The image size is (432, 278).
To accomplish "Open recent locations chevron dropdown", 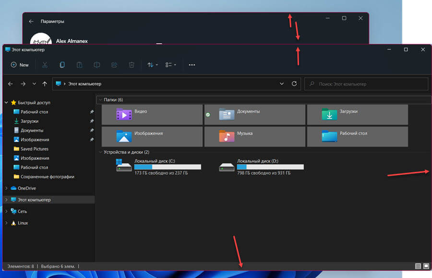I will point(34,84).
